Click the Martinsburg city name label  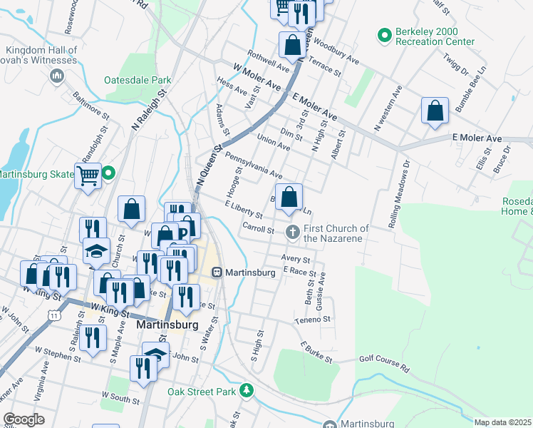(167, 325)
